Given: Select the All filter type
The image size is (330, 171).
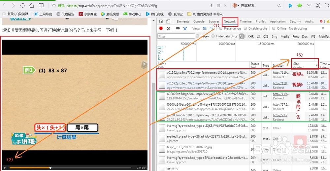Looking at the screenshot, I should (x=241, y=36).
